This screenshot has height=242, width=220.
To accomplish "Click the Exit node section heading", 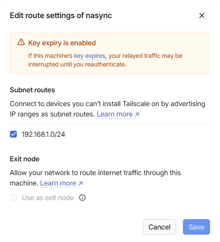I will 25,159.
